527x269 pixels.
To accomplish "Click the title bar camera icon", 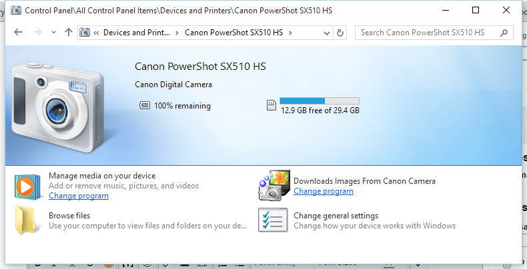I will pos(16,11).
